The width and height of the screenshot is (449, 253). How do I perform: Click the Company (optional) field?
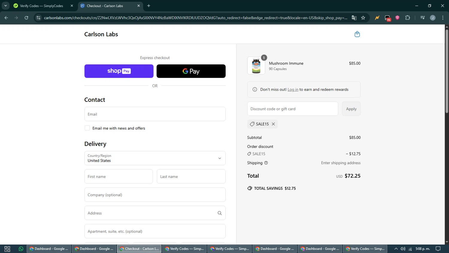click(155, 195)
